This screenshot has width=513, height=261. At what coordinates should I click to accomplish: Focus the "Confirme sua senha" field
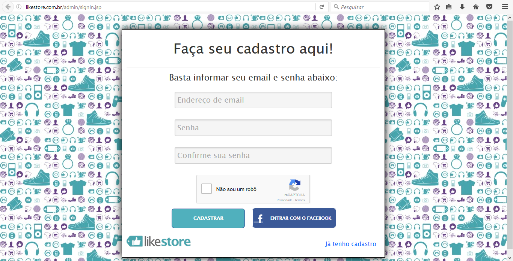tap(253, 155)
